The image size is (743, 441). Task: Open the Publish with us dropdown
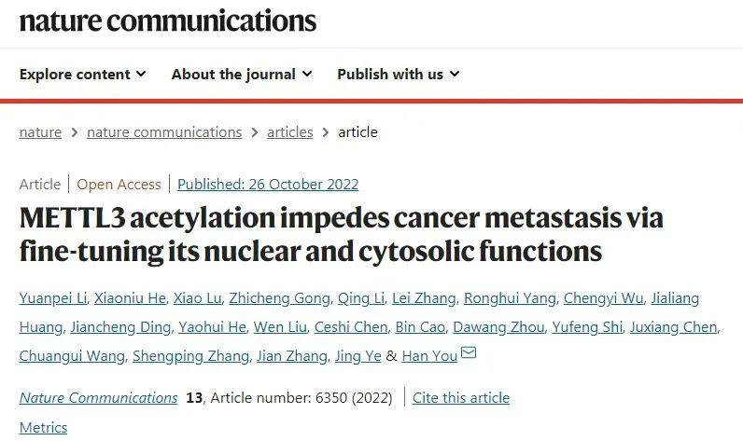[398, 74]
